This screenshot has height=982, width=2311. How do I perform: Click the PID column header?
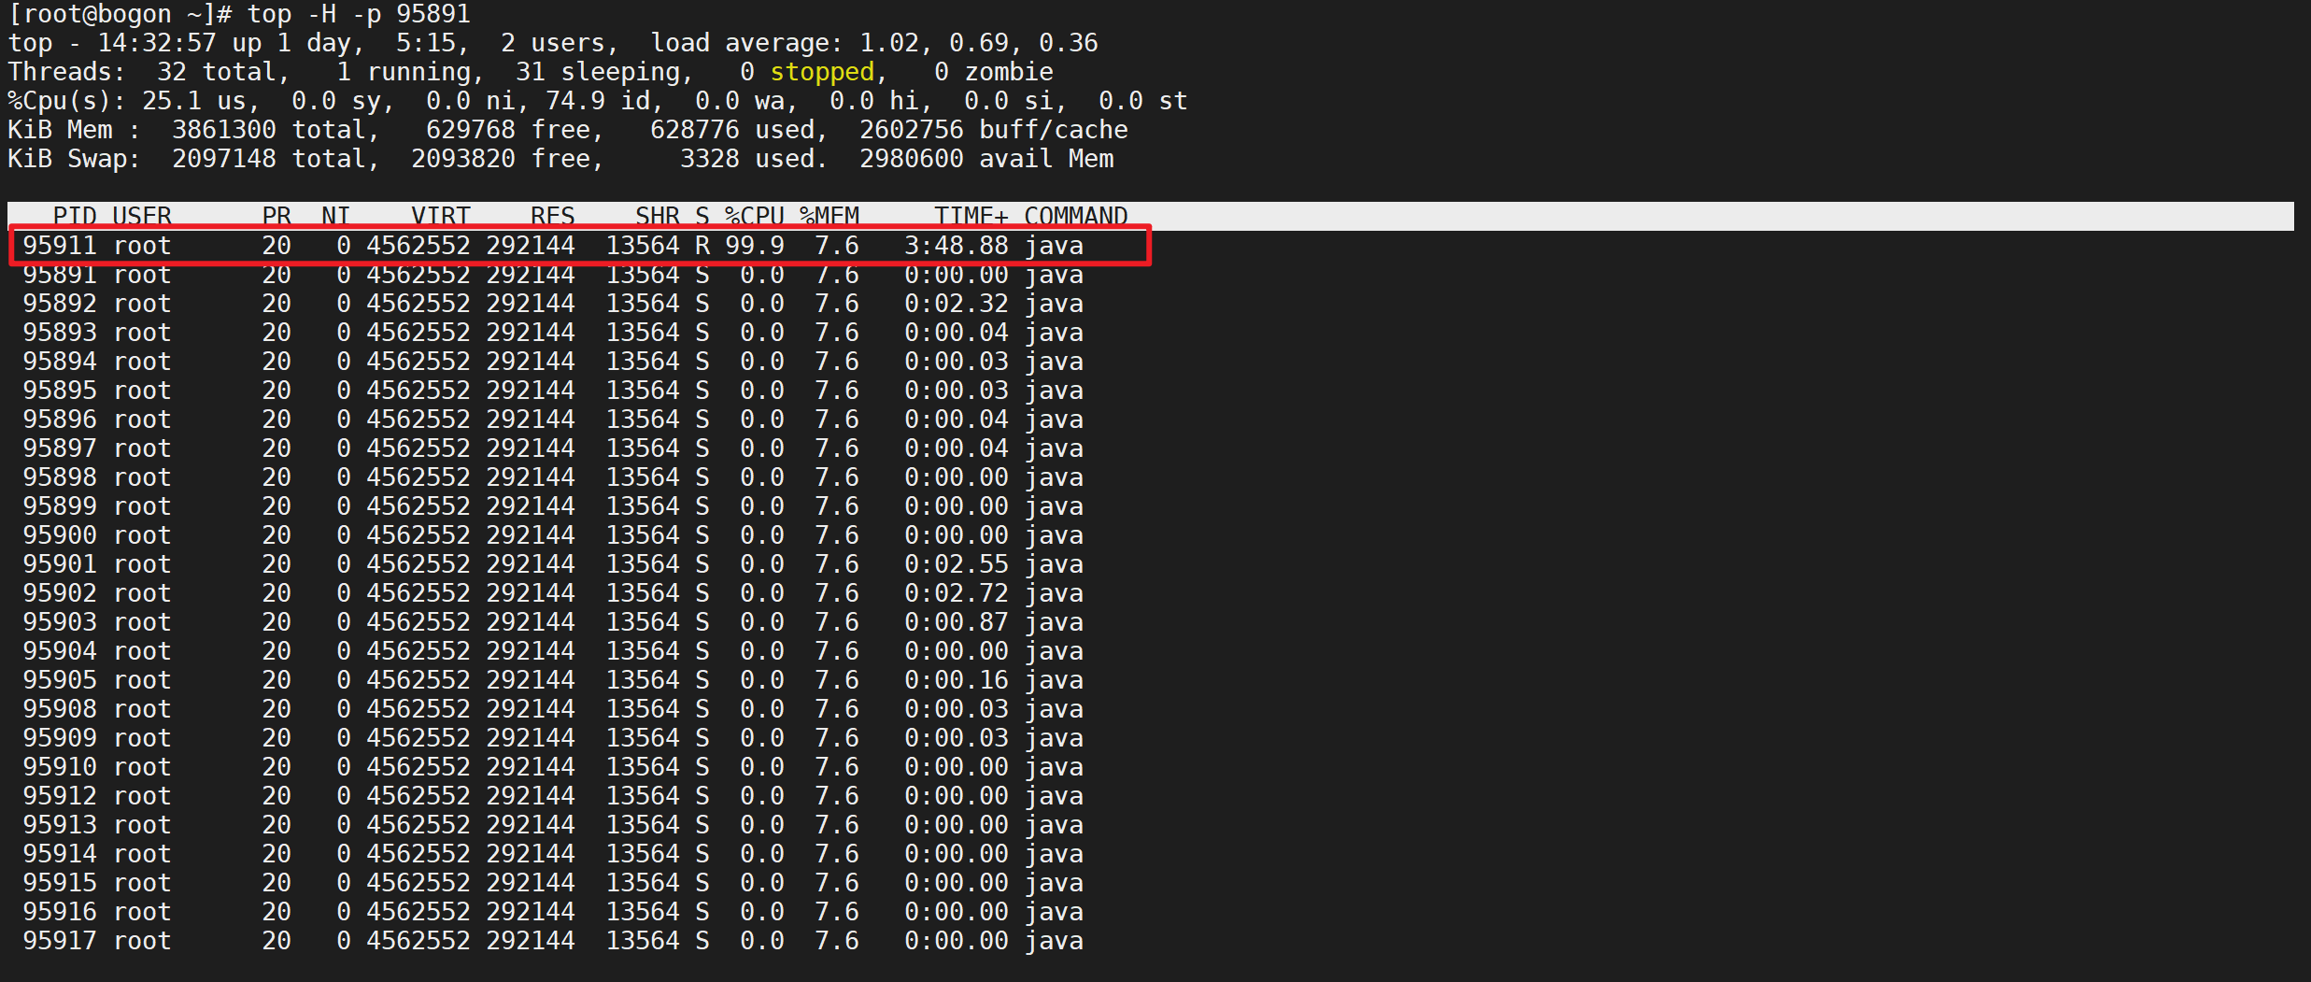[x=75, y=217]
